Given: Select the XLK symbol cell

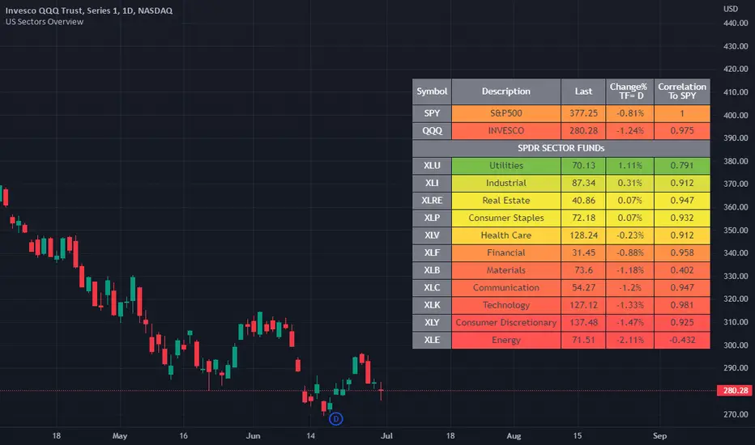Looking at the screenshot, I should tap(432, 305).
